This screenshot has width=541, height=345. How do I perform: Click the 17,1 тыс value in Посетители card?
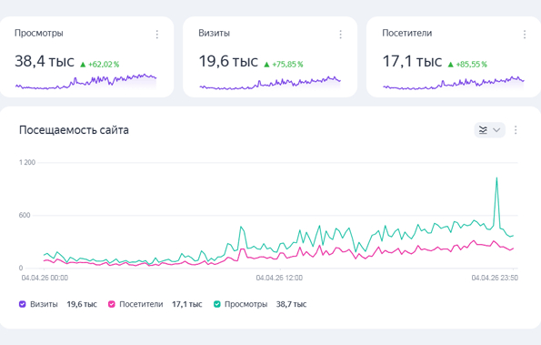412,62
